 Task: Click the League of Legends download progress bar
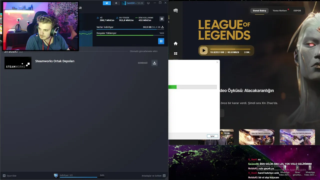point(230,49)
